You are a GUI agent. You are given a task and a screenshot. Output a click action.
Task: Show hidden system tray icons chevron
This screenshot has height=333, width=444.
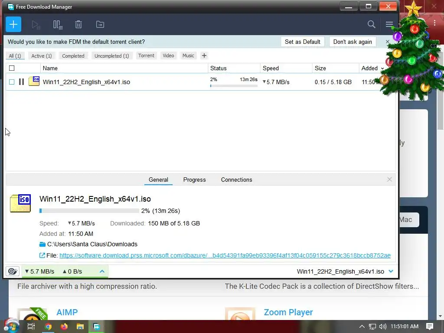pos(362,326)
